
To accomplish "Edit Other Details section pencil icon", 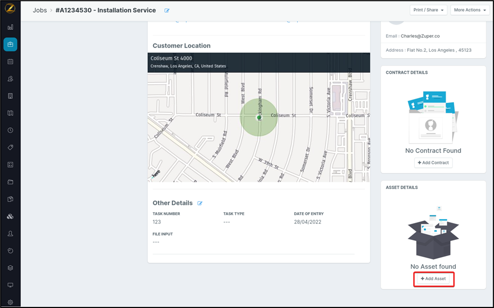I will (200, 203).
